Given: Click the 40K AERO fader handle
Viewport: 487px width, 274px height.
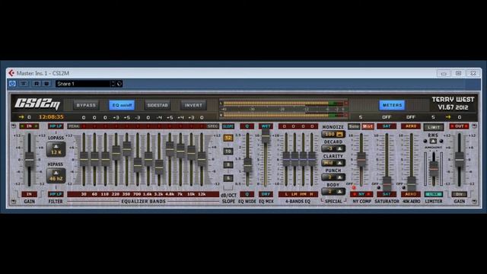Looking at the screenshot, I should tap(412, 184).
